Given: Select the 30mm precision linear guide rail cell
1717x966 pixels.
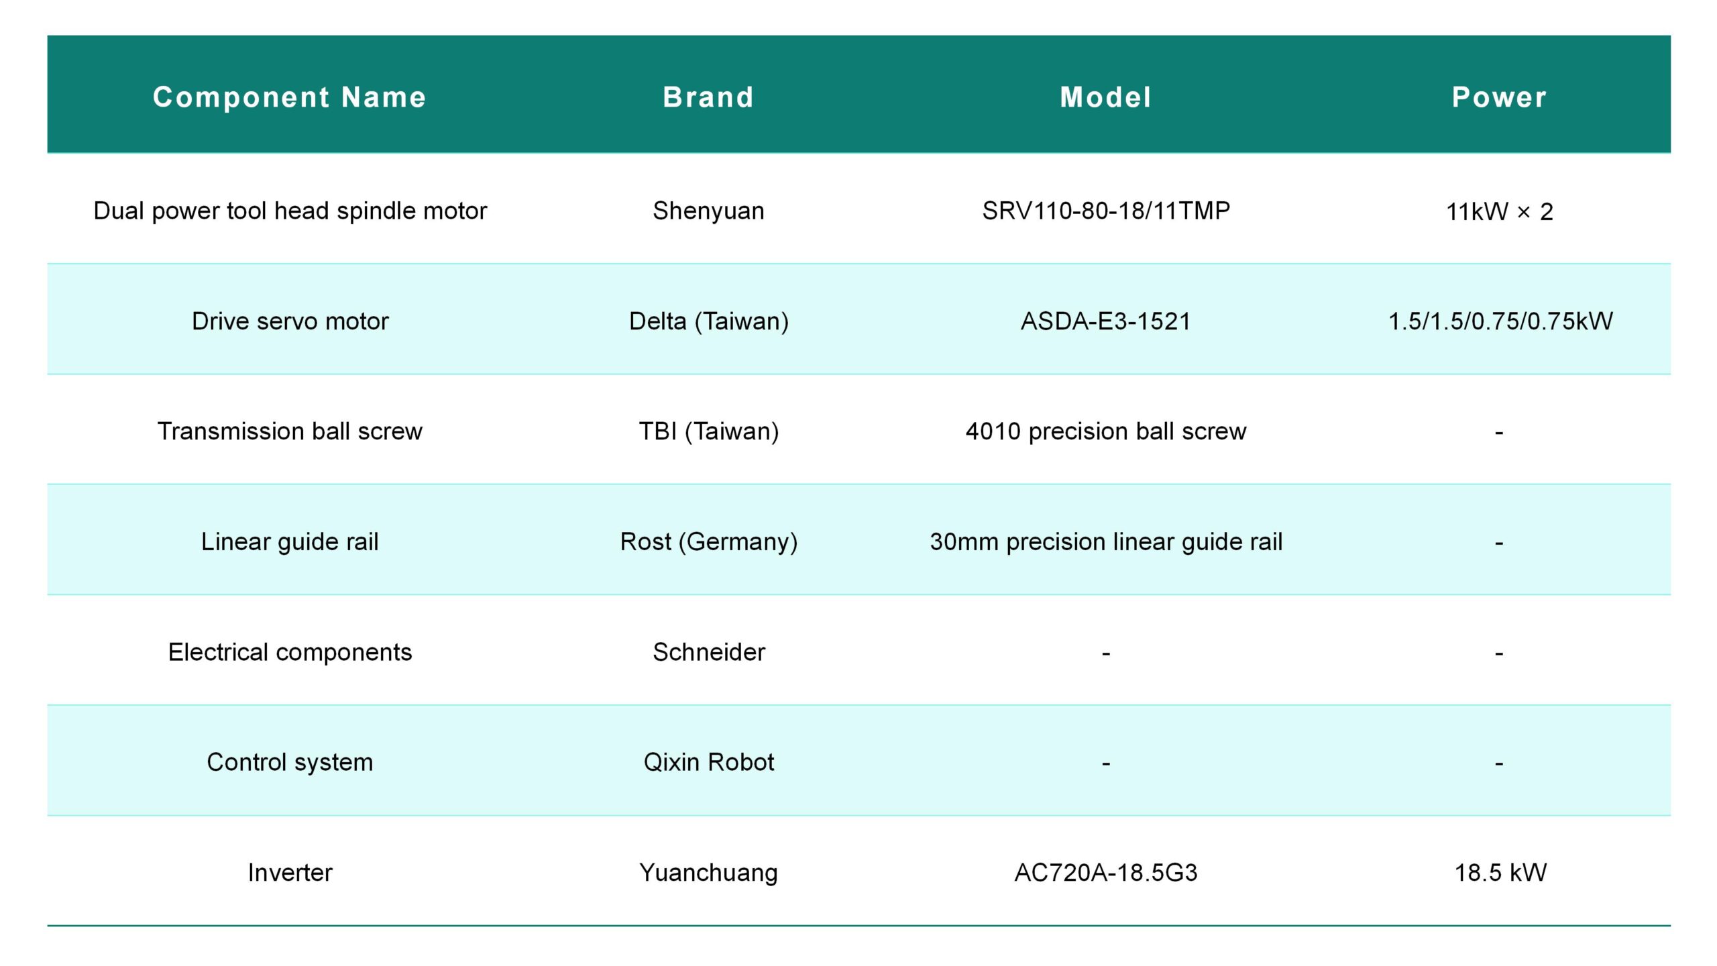Looking at the screenshot, I should click(1106, 541).
